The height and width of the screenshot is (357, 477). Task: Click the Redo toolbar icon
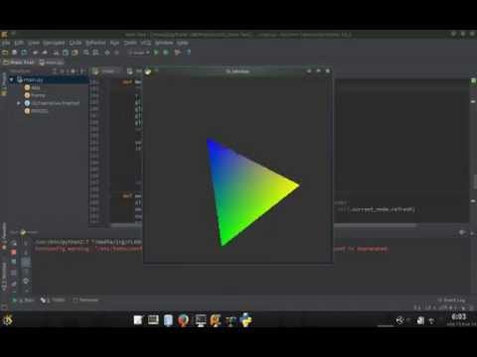pyautogui.click(x=45, y=53)
